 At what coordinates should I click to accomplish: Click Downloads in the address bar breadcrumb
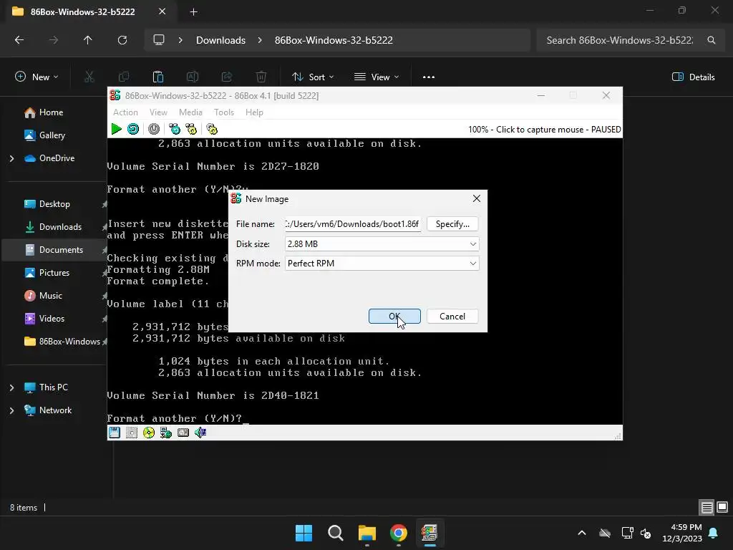[x=220, y=40]
